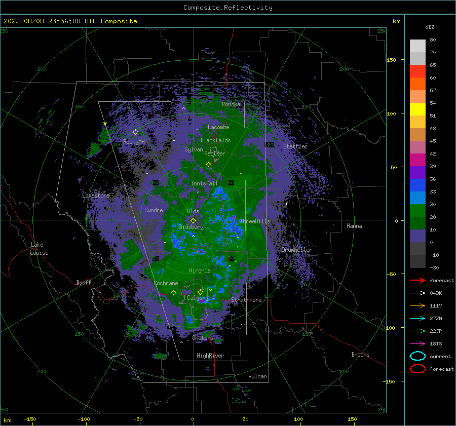Click the RedDeer city label
Viewport: 456px width, 426px height.
[215, 153]
